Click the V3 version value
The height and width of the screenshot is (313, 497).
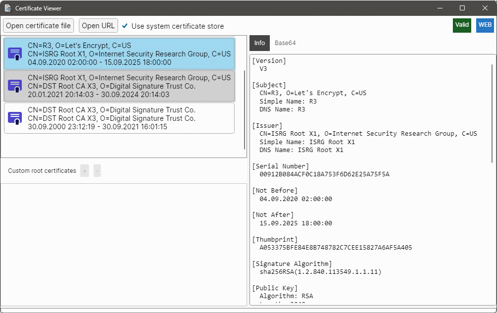pyautogui.click(x=263, y=69)
